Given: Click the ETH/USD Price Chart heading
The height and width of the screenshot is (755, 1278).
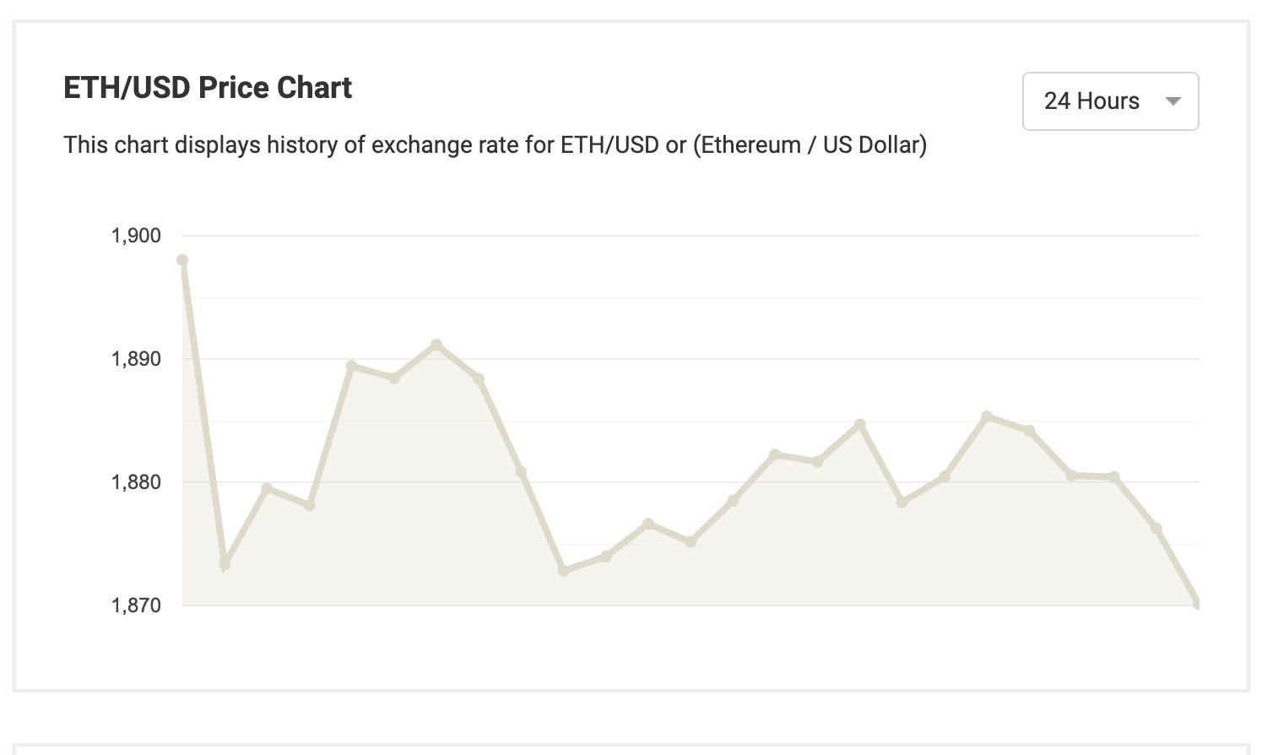Looking at the screenshot, I should click(208, 88).
